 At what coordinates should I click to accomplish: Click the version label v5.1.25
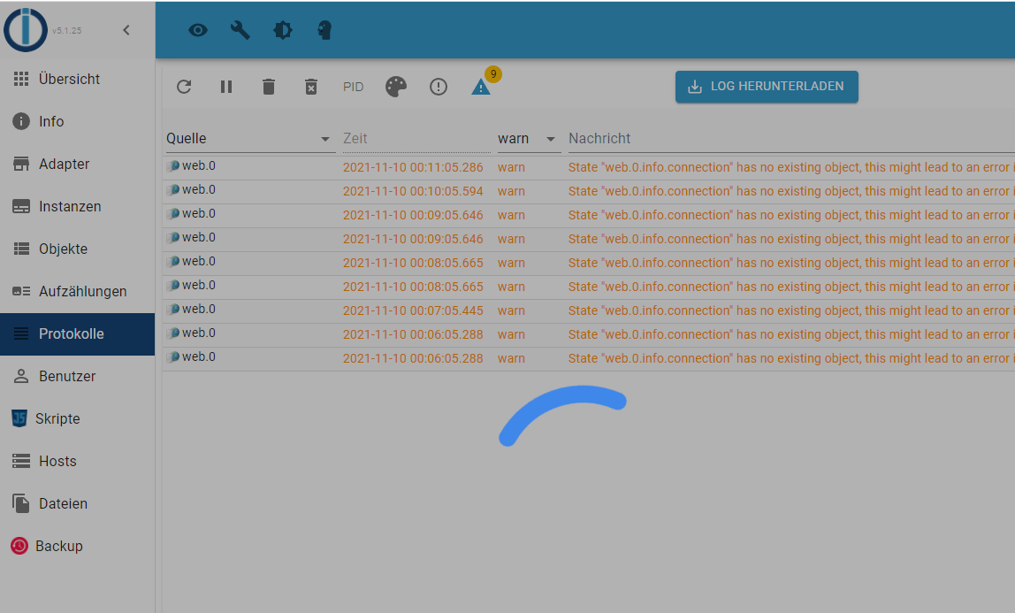(66, 30)
